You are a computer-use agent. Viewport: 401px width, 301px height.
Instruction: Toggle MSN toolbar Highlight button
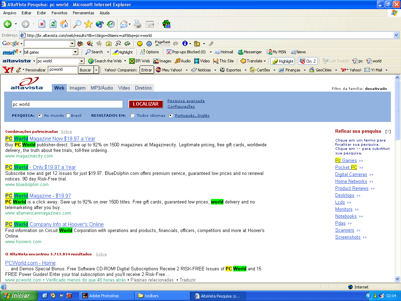tap(123, 52)
